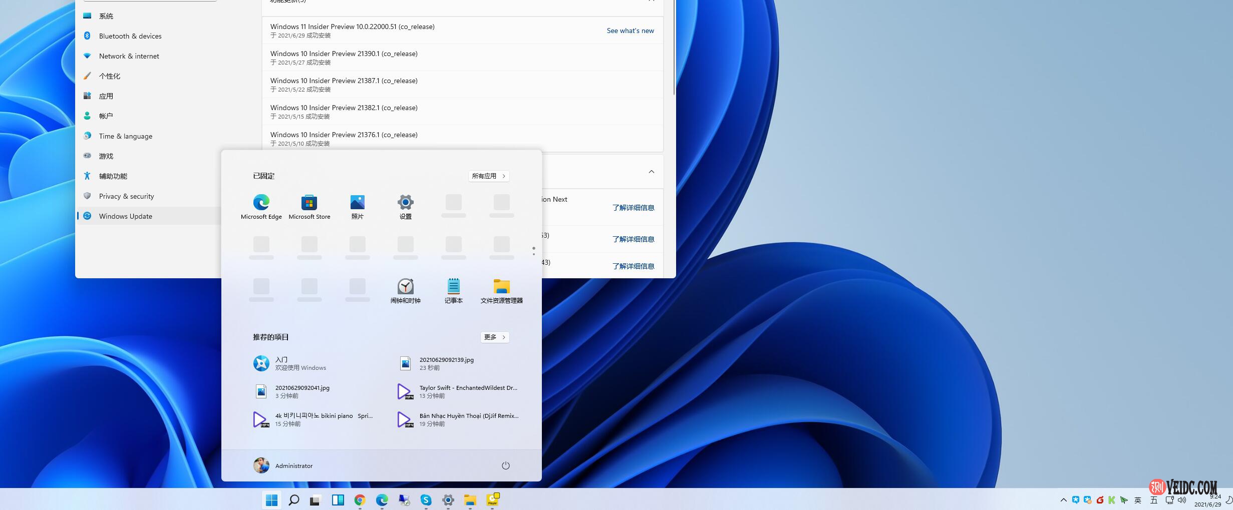The image size is (1233, 510).
Task: Expand hidden icons in the system tray
Action: [1063, 499]
